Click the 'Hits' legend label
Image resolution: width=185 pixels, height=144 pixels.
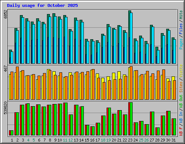click(181, 15)
